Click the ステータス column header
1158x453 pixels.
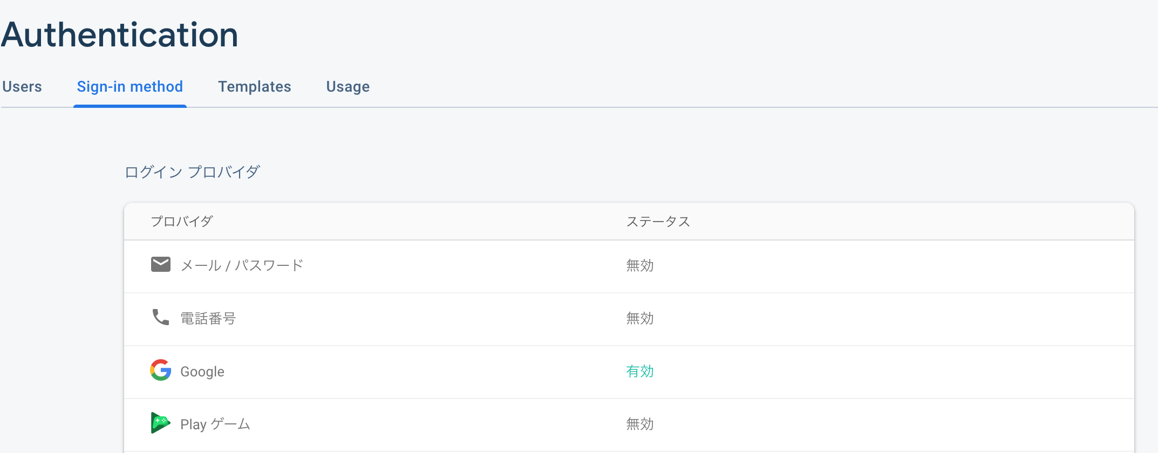point(658,221)
